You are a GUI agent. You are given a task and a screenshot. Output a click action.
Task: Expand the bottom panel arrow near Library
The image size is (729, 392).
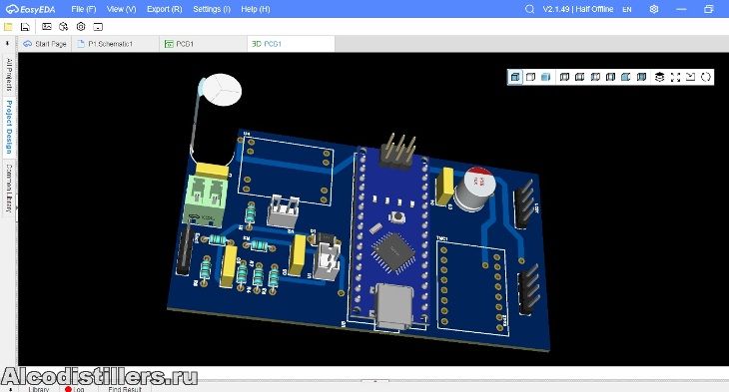10,389
